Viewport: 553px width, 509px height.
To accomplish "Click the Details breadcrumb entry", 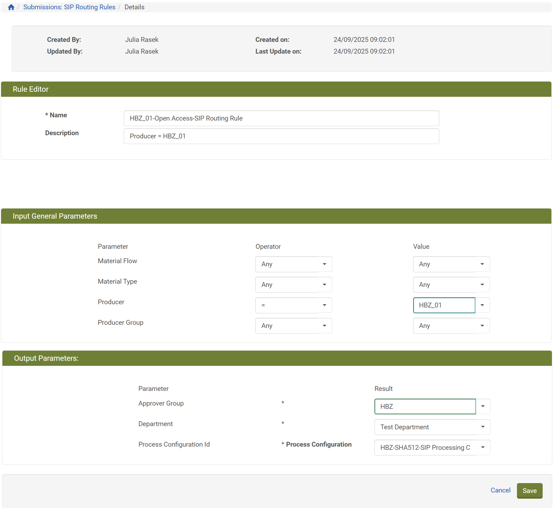I will [134, 7].
